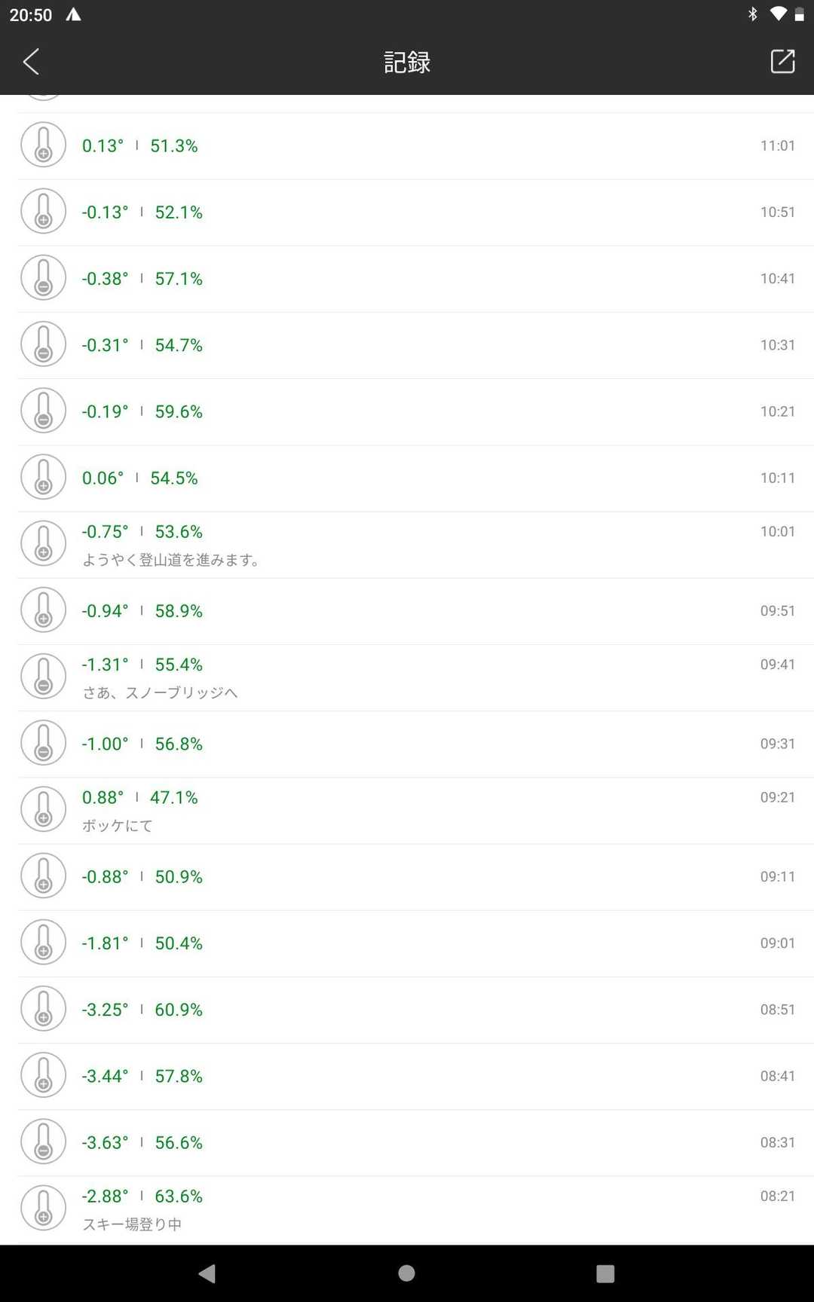This screenshot has height=1302, width=814.
Task: Open the note ようやく登山道を進みます。
Action: (x=171, y=560)
